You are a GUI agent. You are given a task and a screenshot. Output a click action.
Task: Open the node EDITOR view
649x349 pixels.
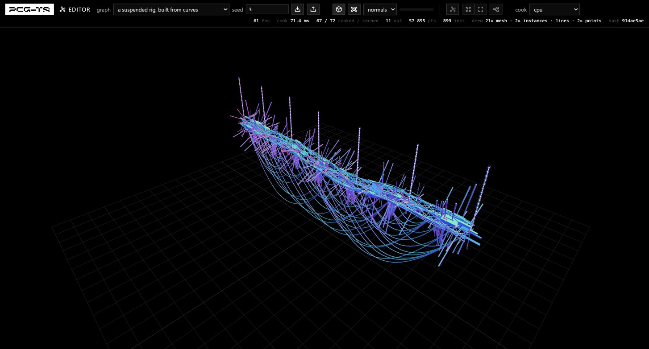pos(75,9)
